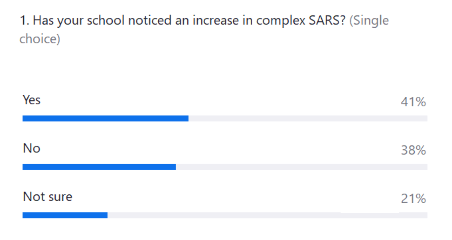Click the blue filled Yes progress bar

point(105,118)
